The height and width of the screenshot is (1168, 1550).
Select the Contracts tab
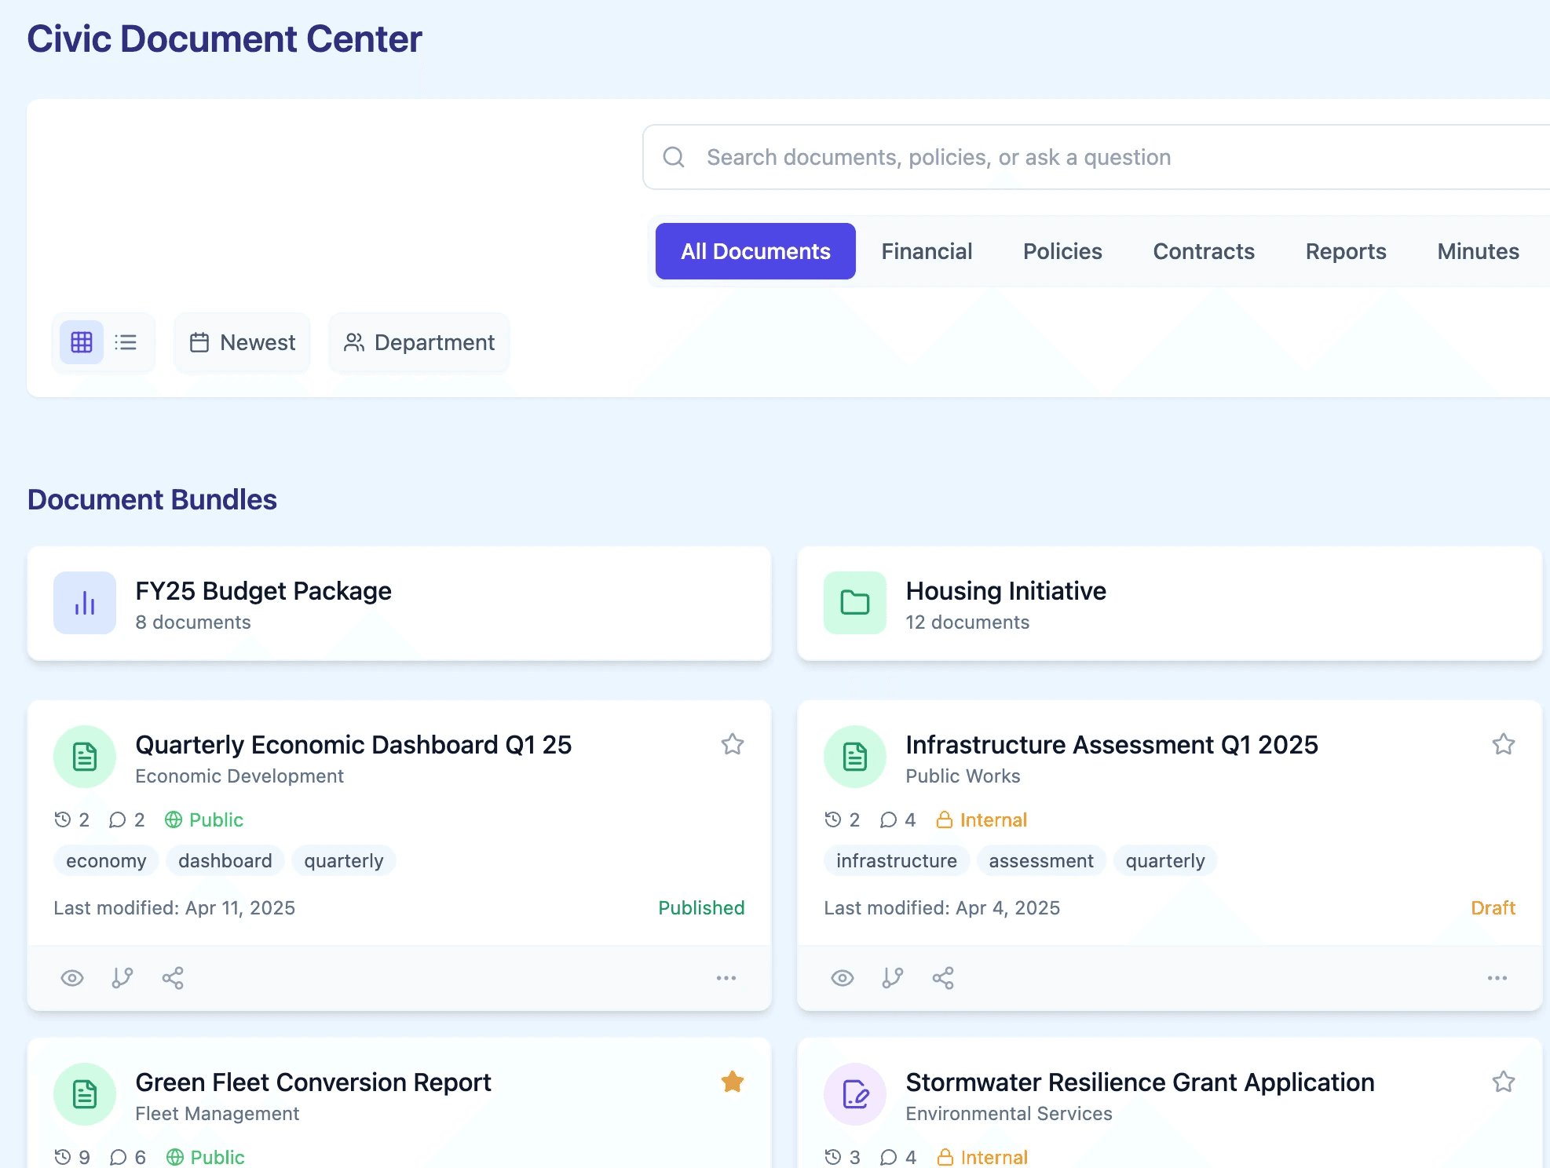click(x=1203, y=251)
